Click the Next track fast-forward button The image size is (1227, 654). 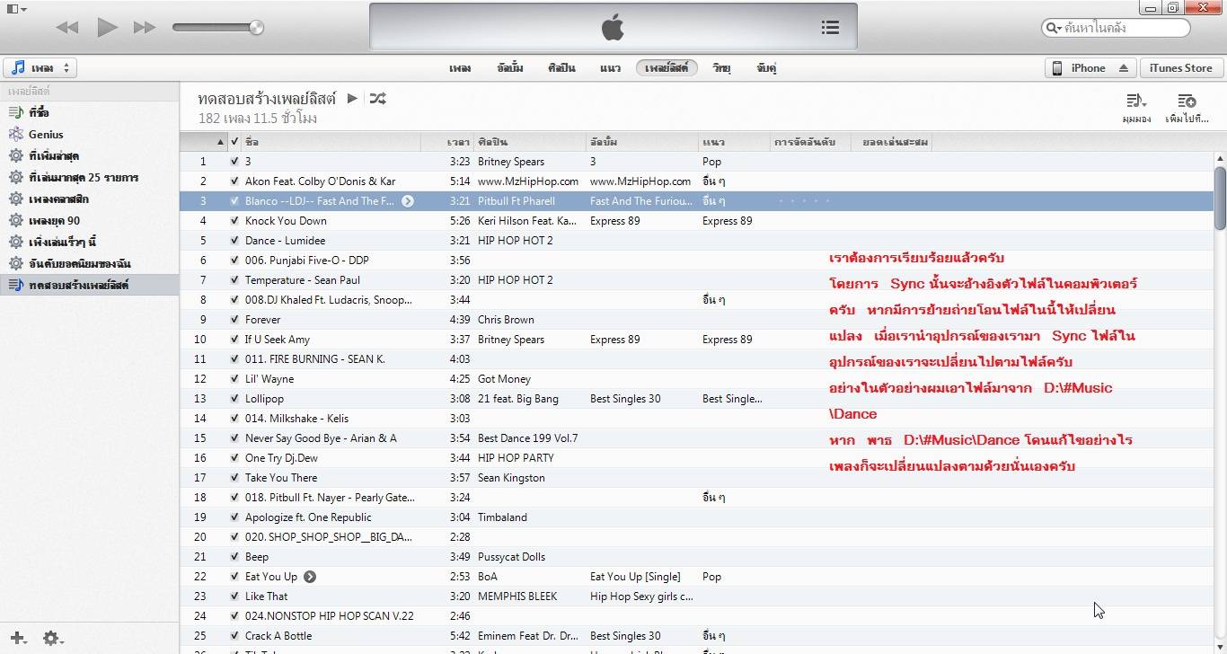tap(145, 28)
